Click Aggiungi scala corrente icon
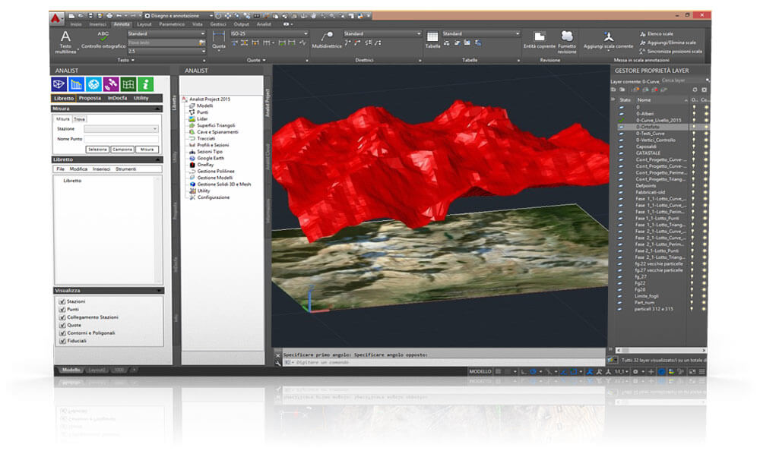 tap(608, 40)
